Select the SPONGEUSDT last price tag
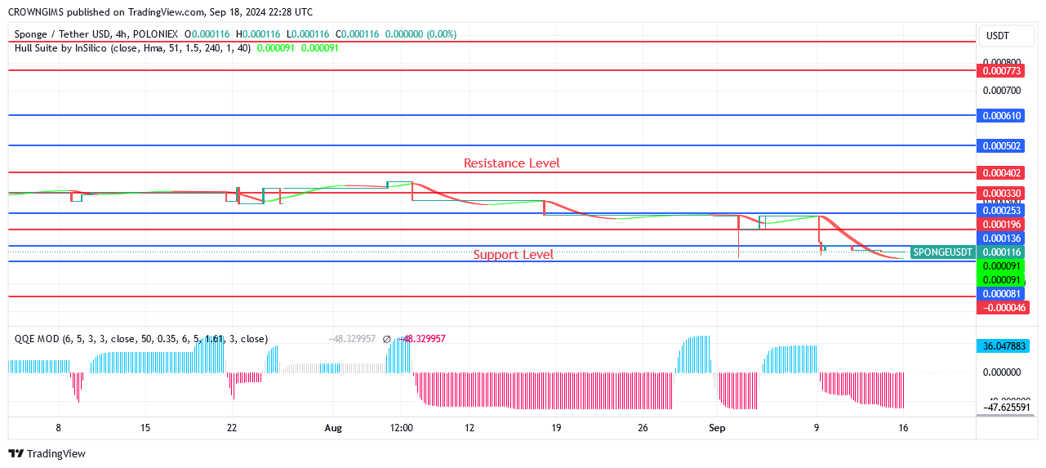Image resolution: width=1046 pixels, height=468 pixels. click(942, 252)
